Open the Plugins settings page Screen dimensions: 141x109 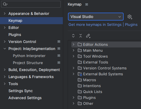click(15, 35)
